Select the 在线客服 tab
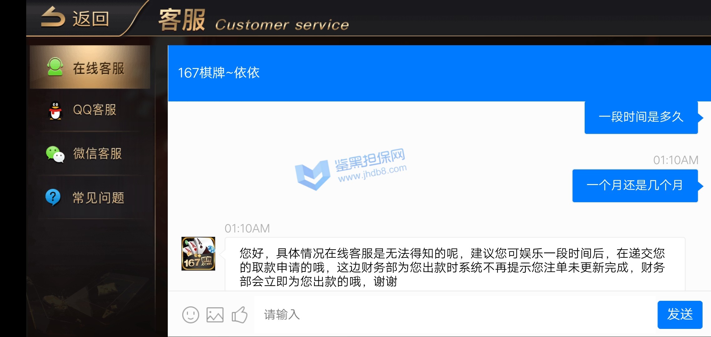 click(x=90, y=67)
